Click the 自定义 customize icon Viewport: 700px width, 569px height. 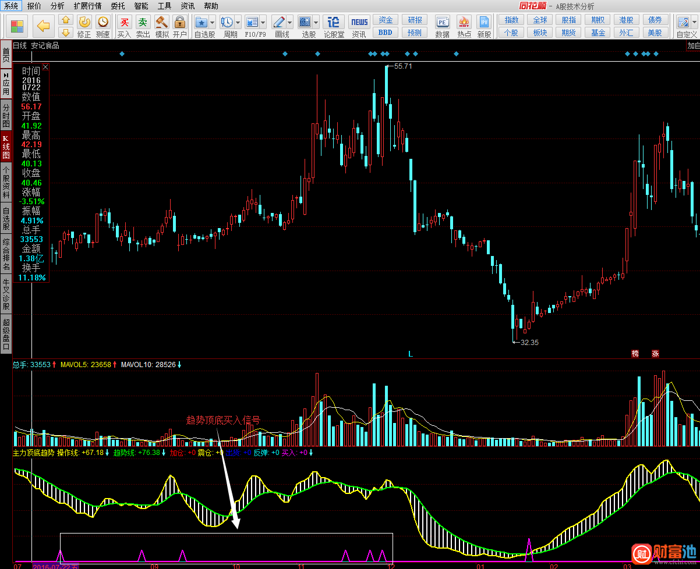(683, 22)
